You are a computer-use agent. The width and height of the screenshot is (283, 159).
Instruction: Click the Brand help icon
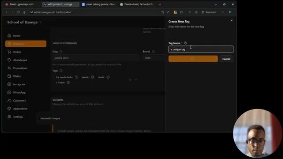[153, 52]
